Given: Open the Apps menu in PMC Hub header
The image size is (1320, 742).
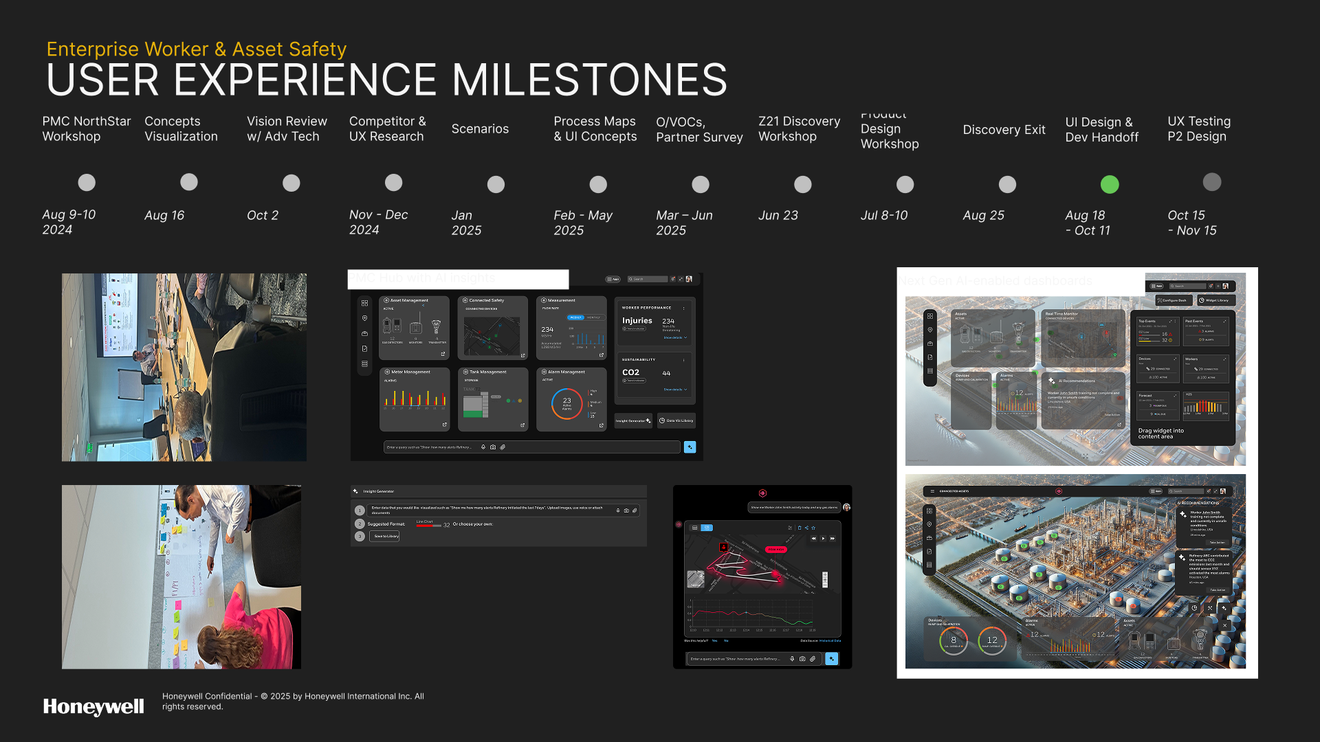Looking at the screenshot, I should click(613, 279).
